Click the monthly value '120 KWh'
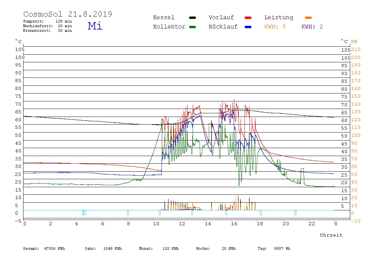Screen dimensions: 380x269 tap(170, 248)
